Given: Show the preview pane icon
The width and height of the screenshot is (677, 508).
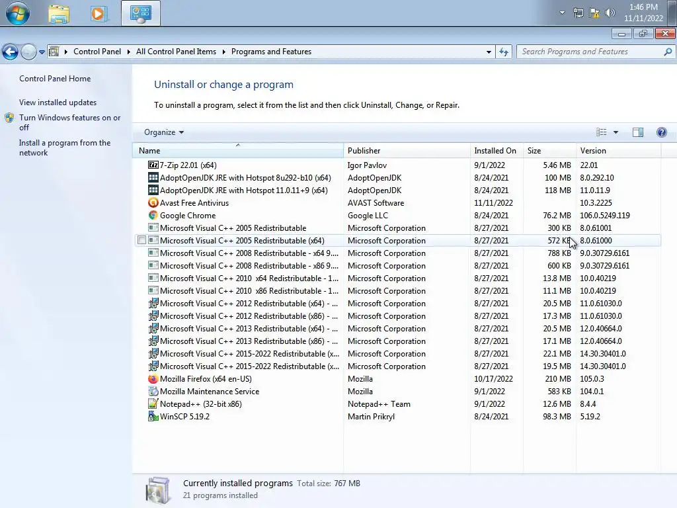Looking at the screenshot, I should click(x=638, y=132).
